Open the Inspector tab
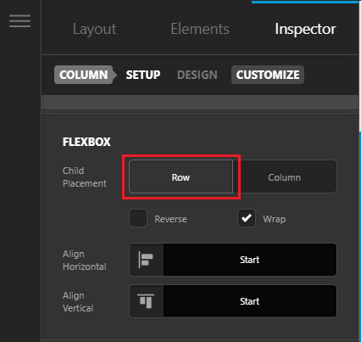Screen dimensions: 361x342 (305, 29)
